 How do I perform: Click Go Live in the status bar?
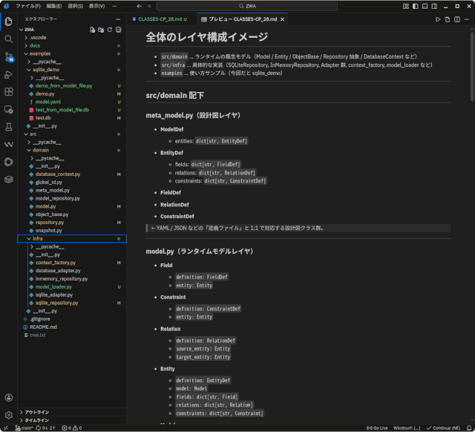379,428
